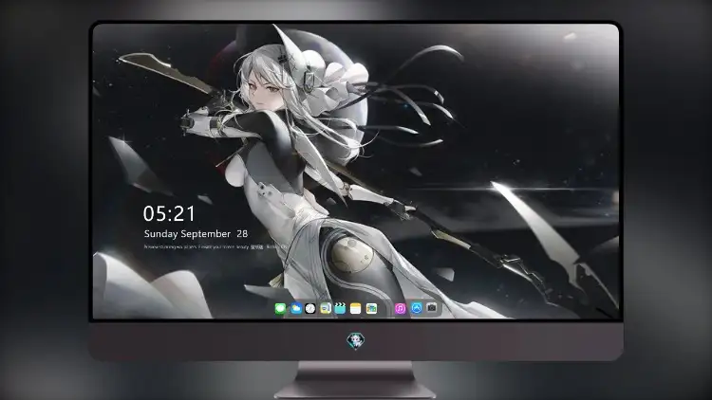The height and width of the screenshot is (400, 712).
Task: Open the yellow Notes app in dock
Action: pyautogui.click(x=356, y=309)
